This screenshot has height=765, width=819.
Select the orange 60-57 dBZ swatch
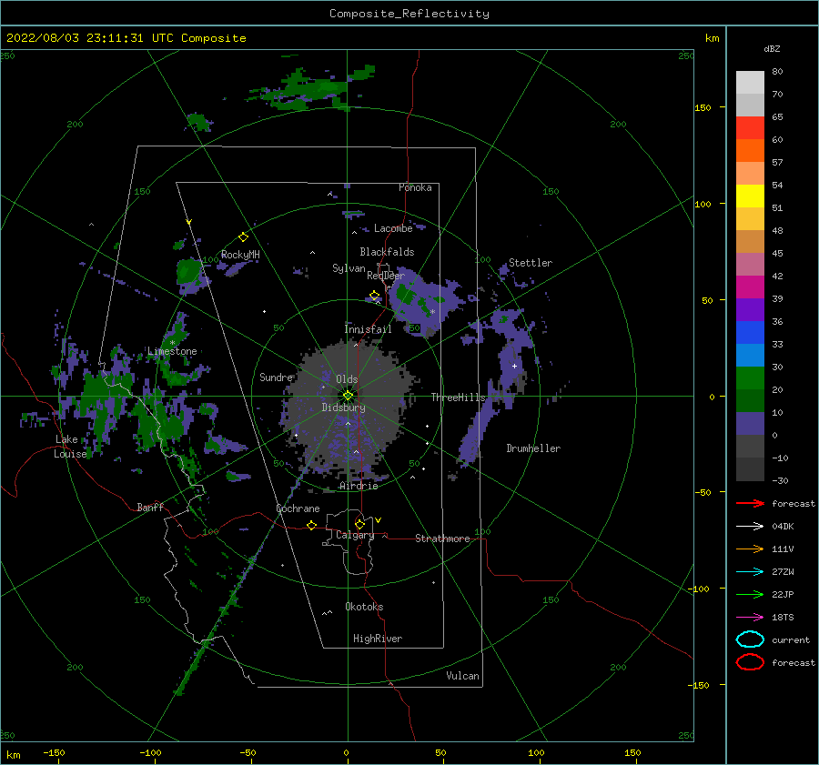coord(750,150)
